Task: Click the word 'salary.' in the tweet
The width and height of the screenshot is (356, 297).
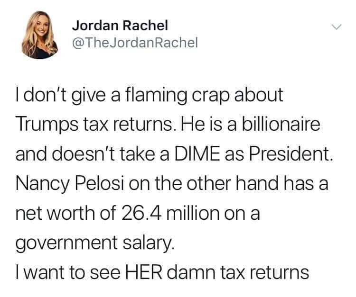Action: (149, 243)
